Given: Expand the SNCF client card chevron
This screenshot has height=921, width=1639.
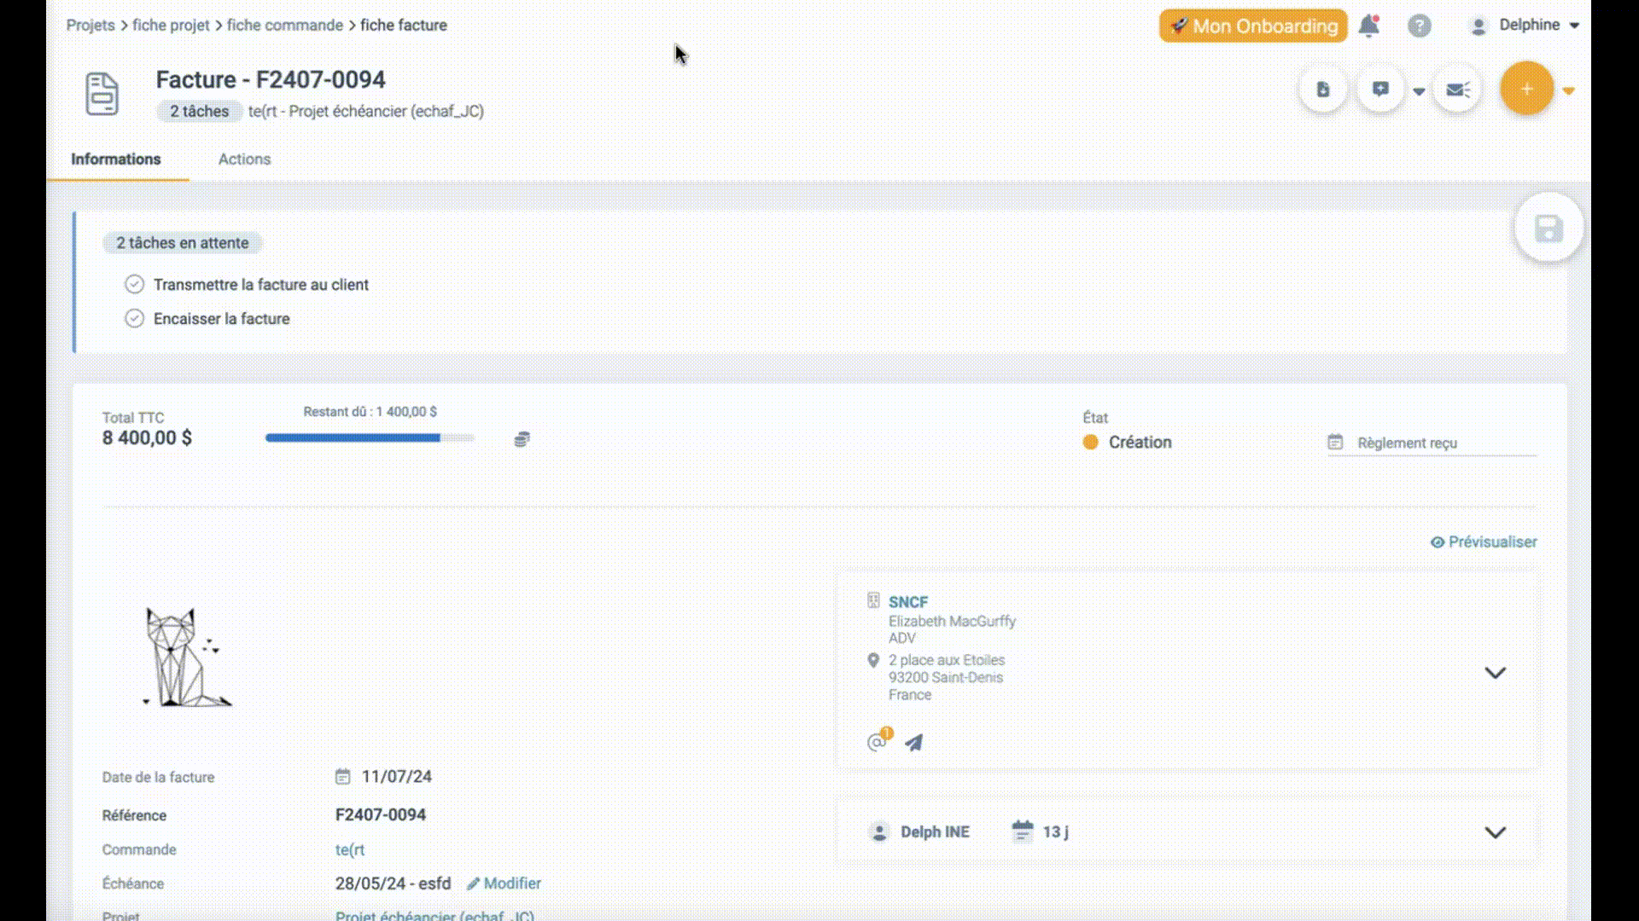Looking at the screenshot, I should 1495,673.
